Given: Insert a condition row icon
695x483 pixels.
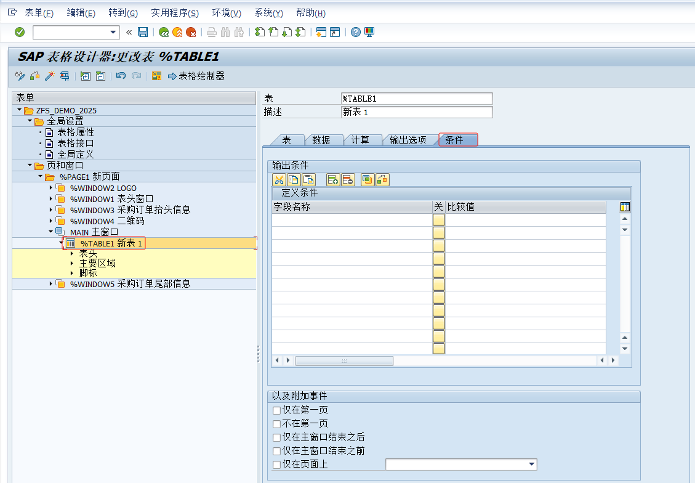Looking at the screenshot, I should click(333, 180).
